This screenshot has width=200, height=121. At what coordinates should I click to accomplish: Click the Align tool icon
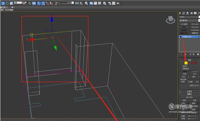pos(81,3)
